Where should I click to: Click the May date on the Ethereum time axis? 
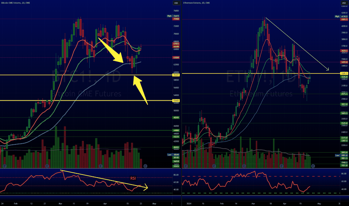(319, 203)
